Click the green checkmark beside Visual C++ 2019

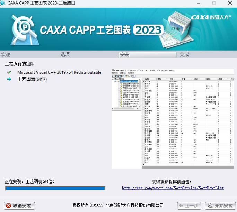pos(9,72)
